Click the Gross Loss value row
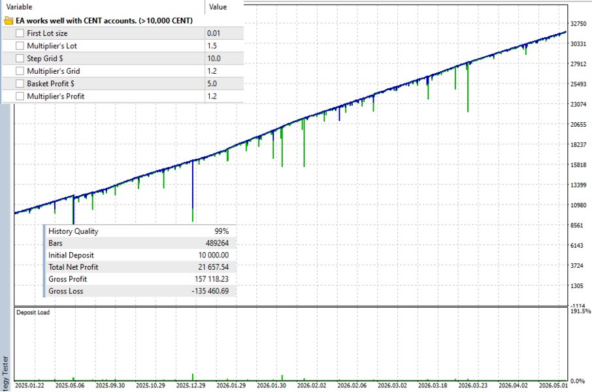This screenshot has height=392, width=592. pos(139,291)
